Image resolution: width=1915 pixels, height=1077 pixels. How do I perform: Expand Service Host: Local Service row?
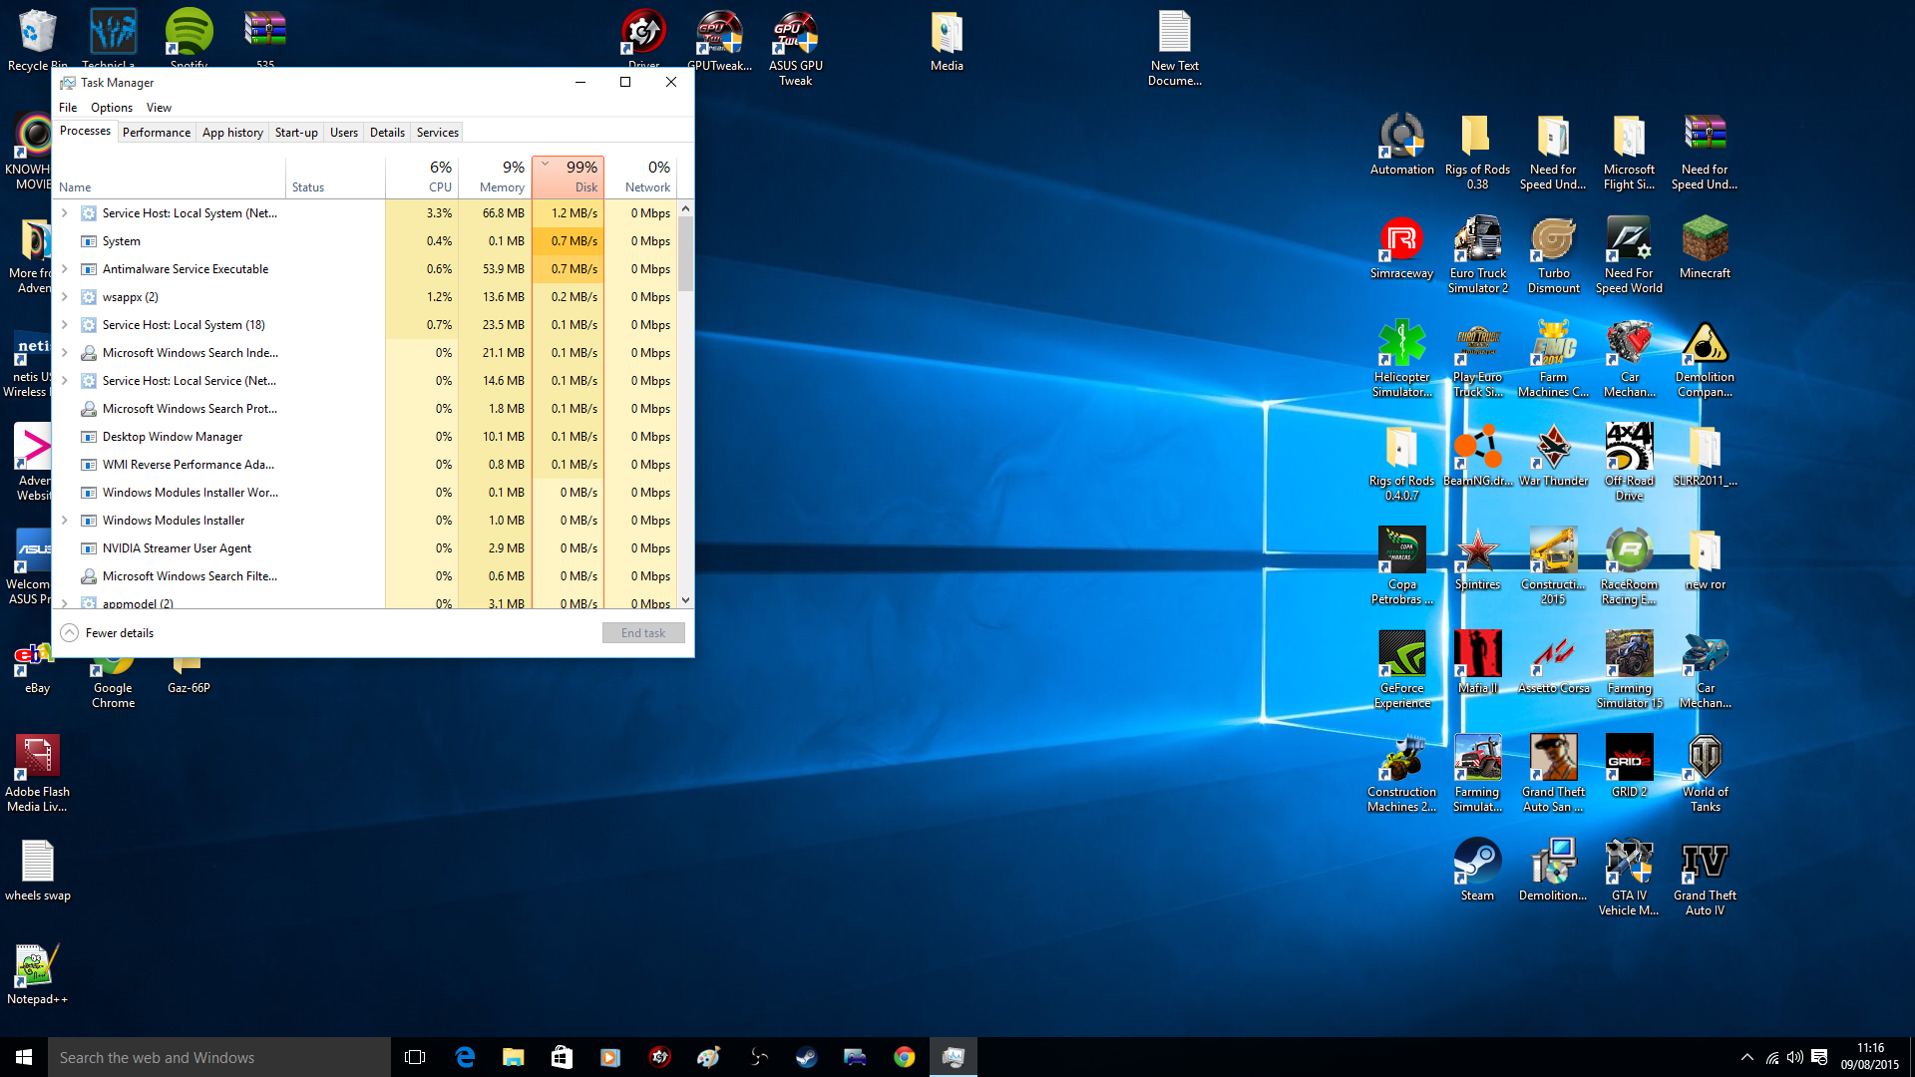[x=65, y=381]
